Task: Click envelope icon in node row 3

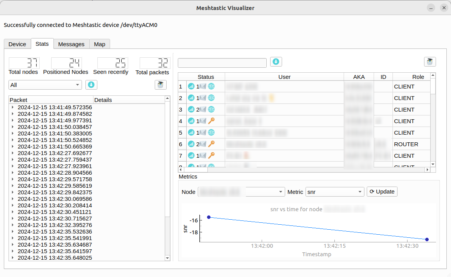Action: tap(203, 109)
